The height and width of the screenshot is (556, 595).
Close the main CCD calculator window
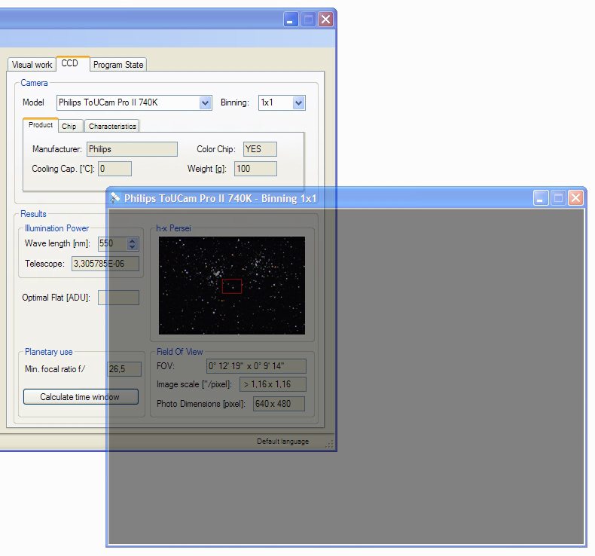[325, 20]
